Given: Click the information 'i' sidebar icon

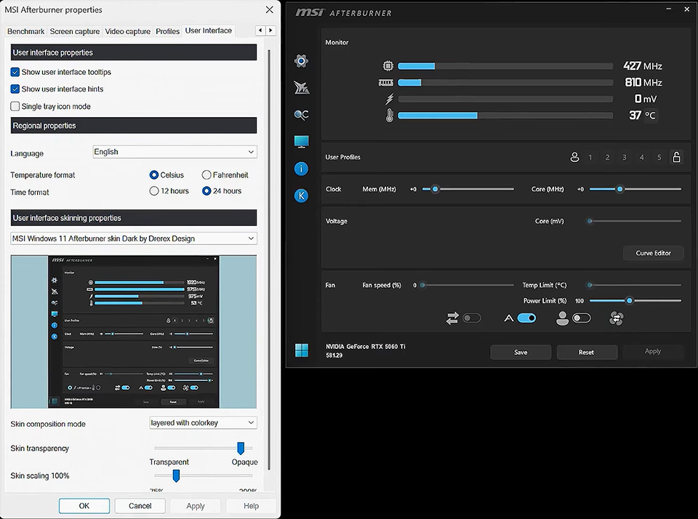Looking at the screenshot, I should point(301,168).
